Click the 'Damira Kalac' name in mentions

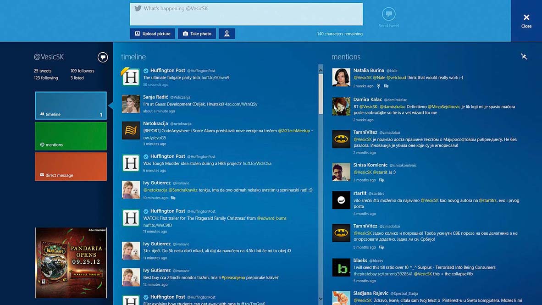click(367, 100)
